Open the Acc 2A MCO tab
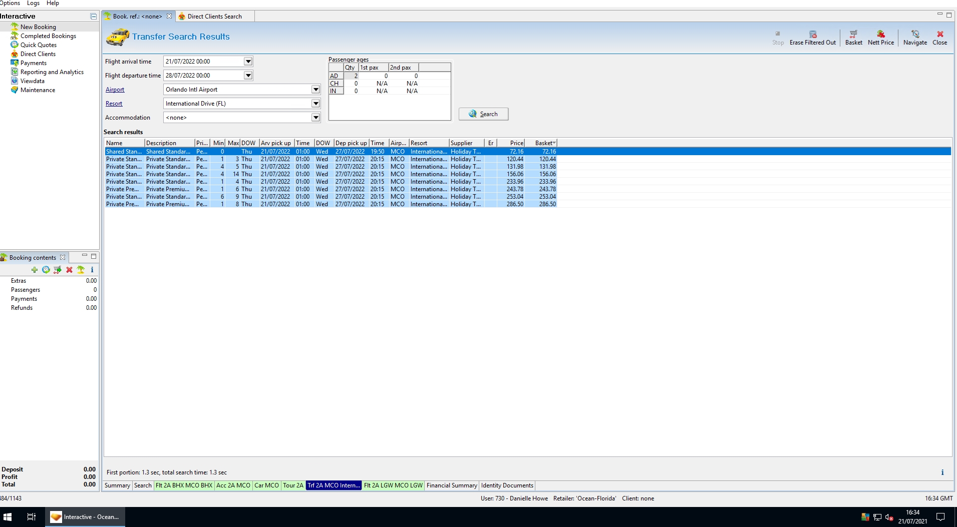This screenshot has width=957, height=527. pyautogui.click(x=233, y=485)
